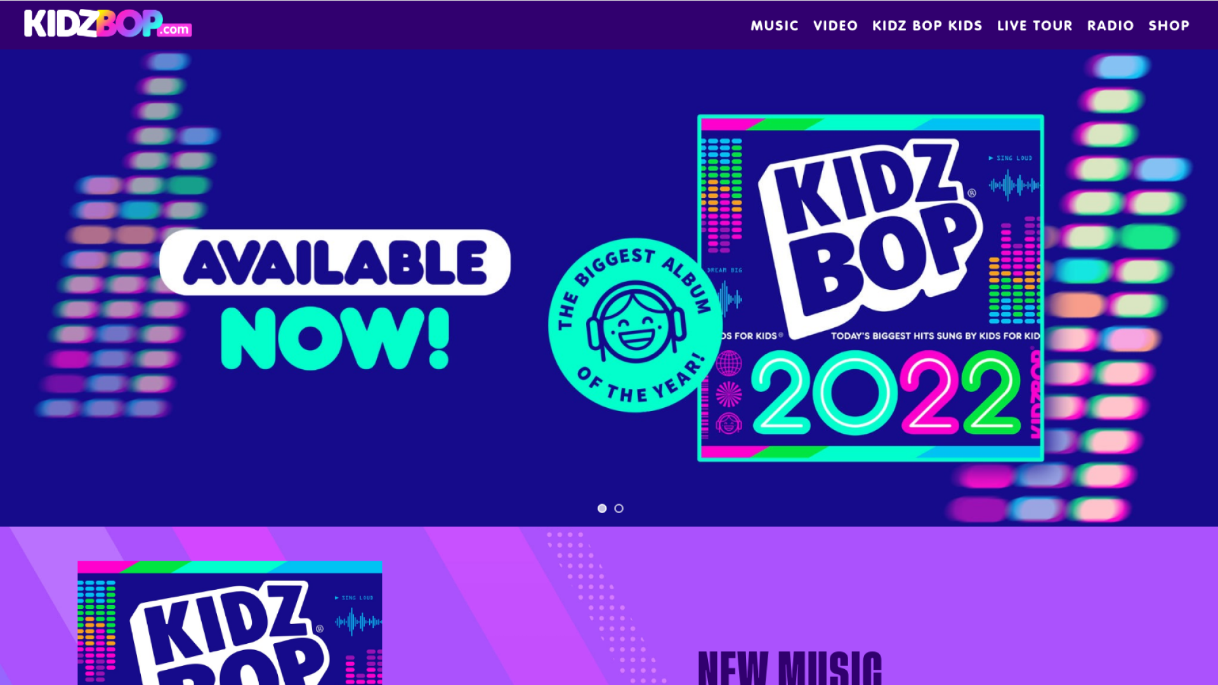This screenshot has height=685, width=1218.
Task: Click the green NOW! banner text
Action: point(335,339)
